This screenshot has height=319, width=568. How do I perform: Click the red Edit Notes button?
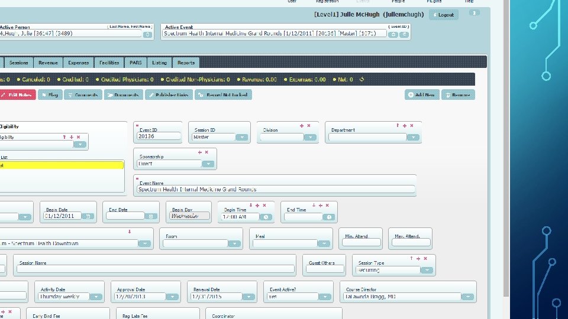pyautogui.click(x=17, y=95)
